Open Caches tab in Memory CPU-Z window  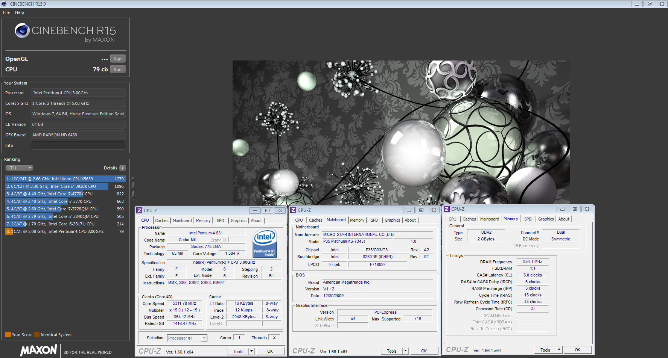pos(469,219)
